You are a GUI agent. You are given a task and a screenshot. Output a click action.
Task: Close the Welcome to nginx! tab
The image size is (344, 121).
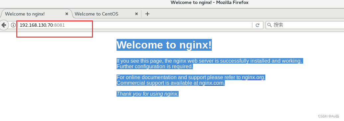pyautogui.click(x=67, y=14)
